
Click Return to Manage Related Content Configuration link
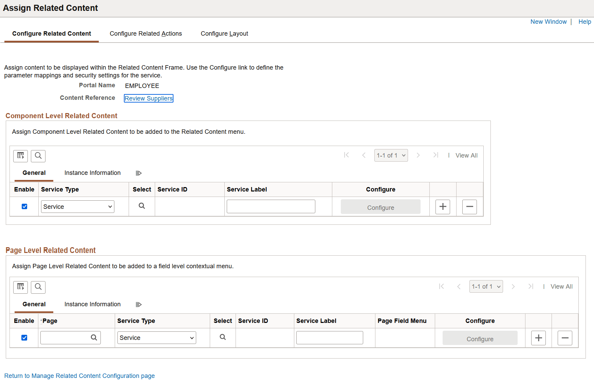(79, 376)
